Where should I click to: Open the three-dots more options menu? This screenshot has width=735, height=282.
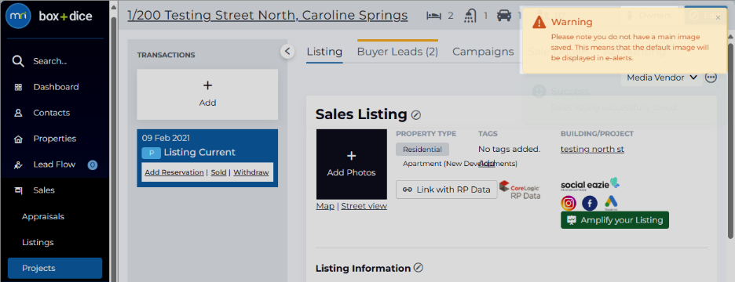point(711,78)
